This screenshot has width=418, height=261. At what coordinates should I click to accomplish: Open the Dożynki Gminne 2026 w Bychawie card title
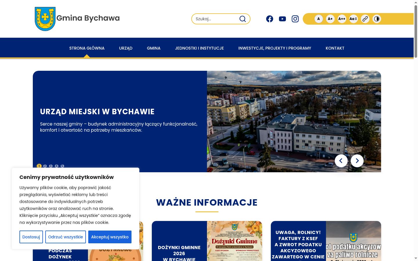179,253
